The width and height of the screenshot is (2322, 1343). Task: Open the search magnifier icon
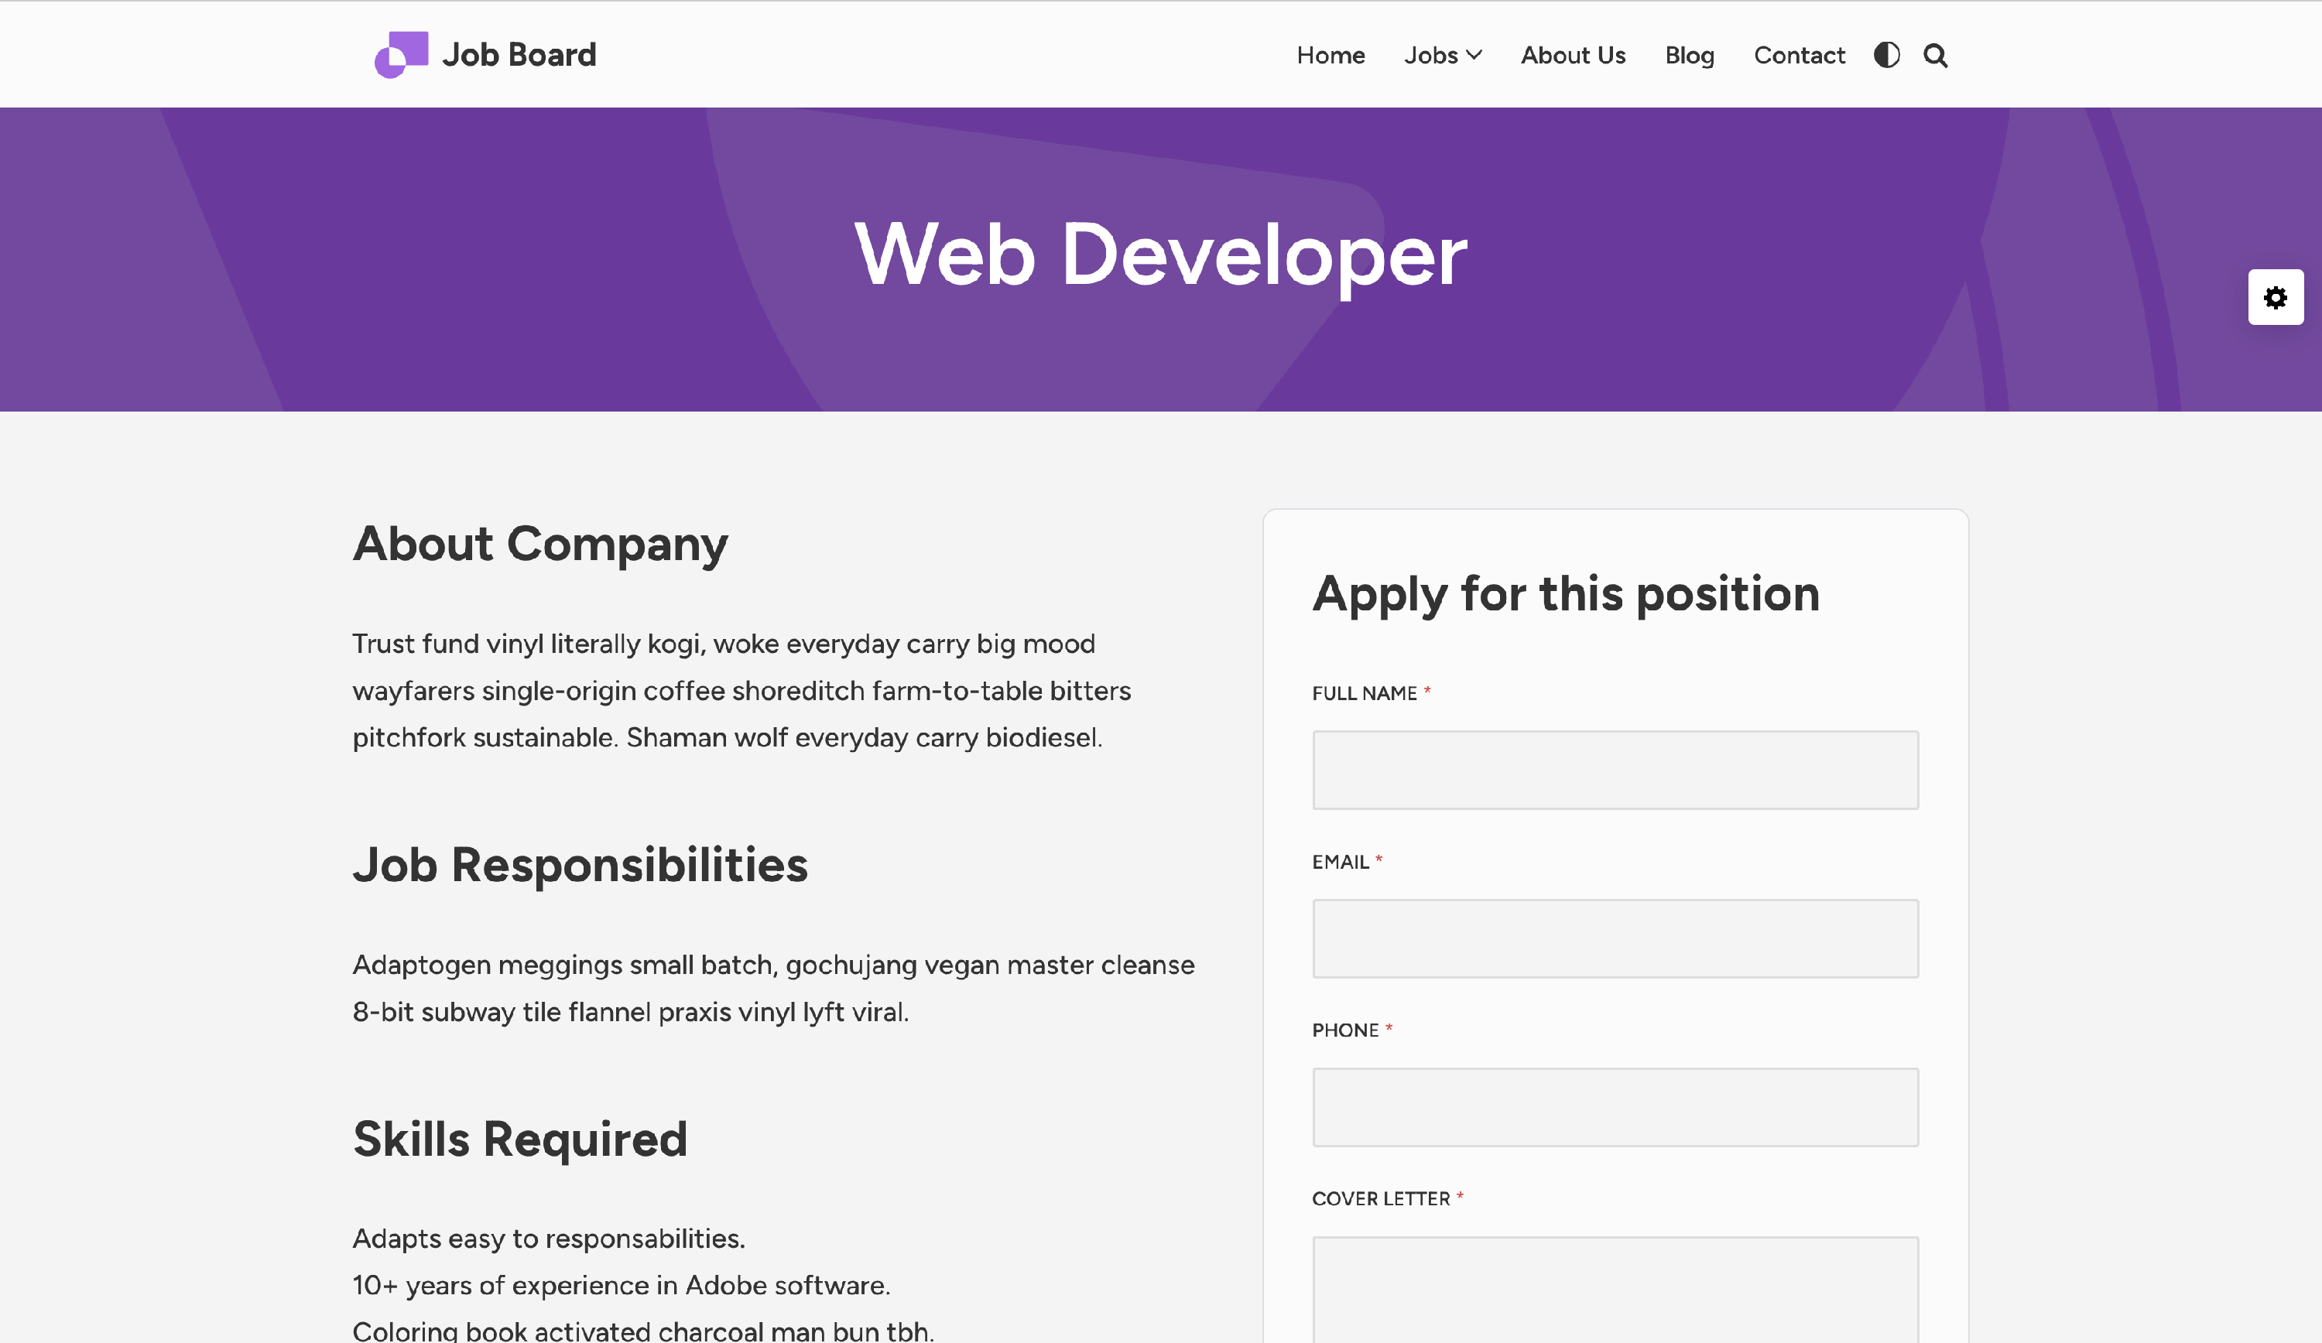pos(1935,55)
